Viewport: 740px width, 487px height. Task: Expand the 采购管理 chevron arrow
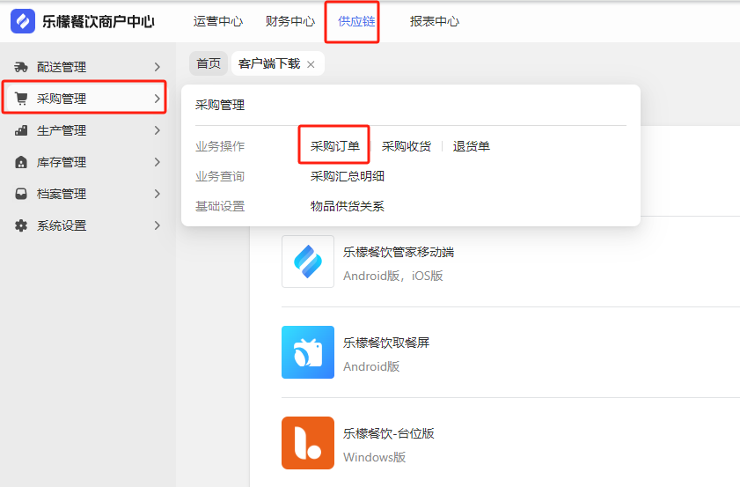point(158,99)
